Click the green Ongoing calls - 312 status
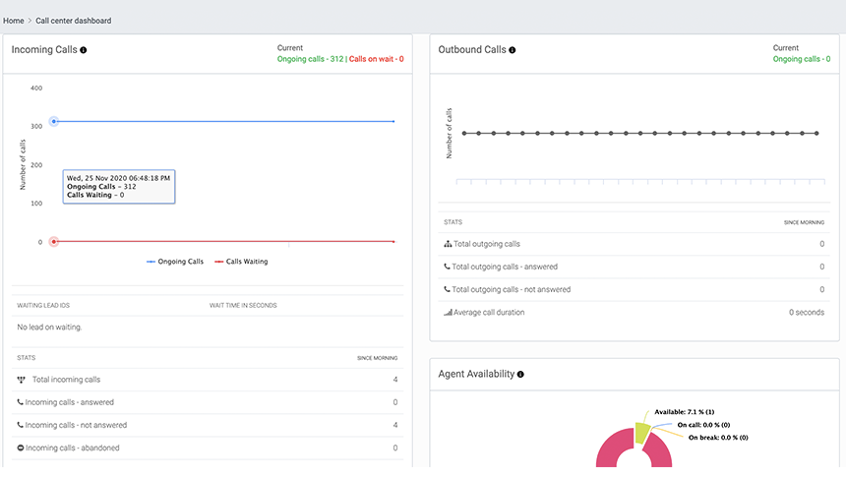This screenshot has width=846, height=478. (x=310, y=59)
